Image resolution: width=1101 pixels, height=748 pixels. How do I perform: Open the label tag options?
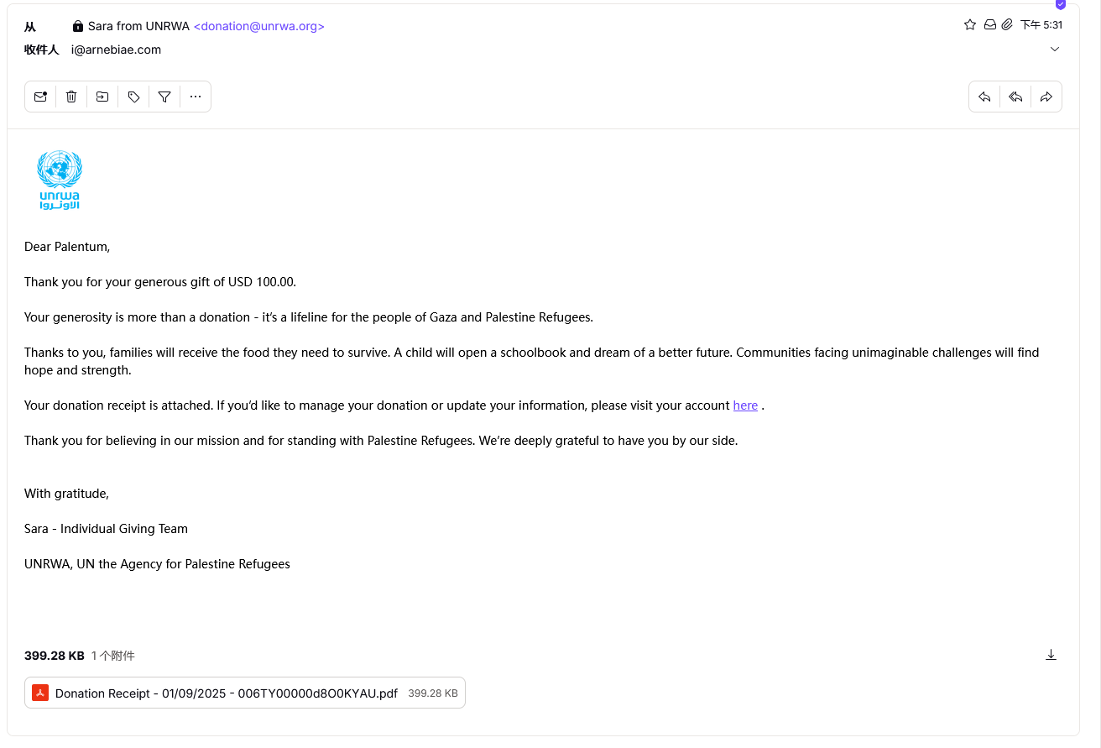coord(133,97)
